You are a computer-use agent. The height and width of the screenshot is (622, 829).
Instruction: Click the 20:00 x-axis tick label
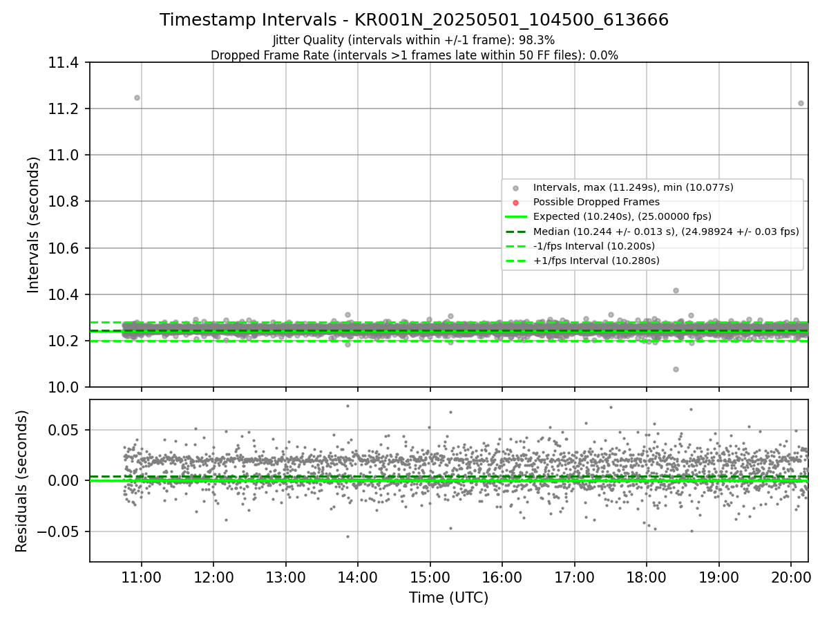point(790,578)
